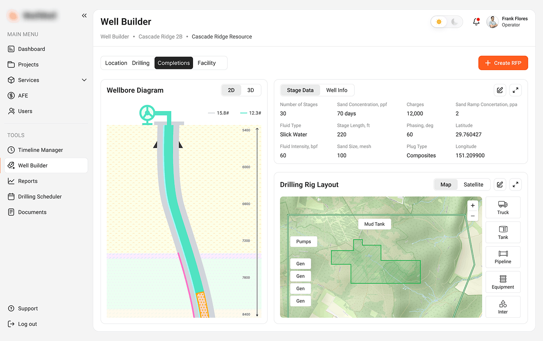
Task: Switch to the Well Info tab
Action: pos(336,90)
